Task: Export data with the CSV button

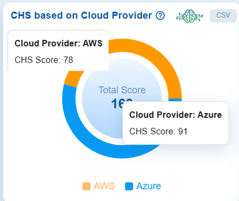Action: 223,15
